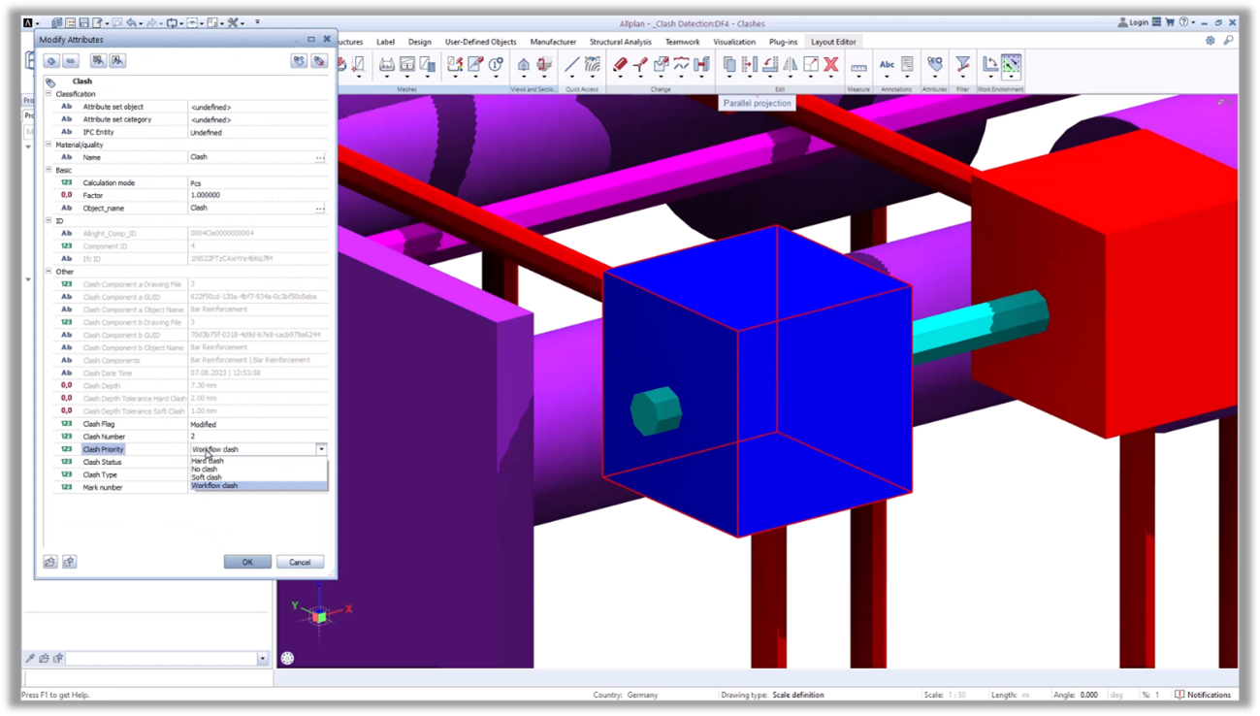Open the Teamwork ribbon tab
This screenshot has width=1260, height=716.
point(683,42)
